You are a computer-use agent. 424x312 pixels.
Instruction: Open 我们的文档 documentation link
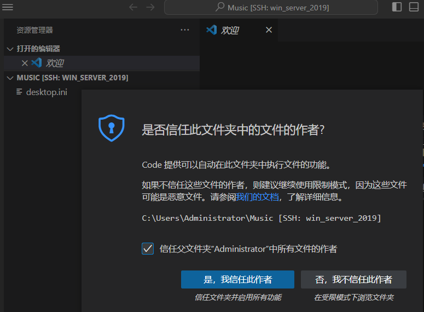click(x=257, y=197)
